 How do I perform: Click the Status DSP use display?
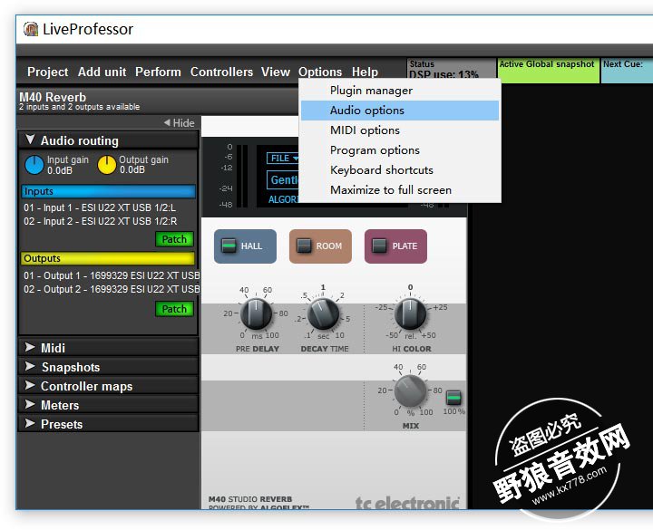(x=451, y=70)
